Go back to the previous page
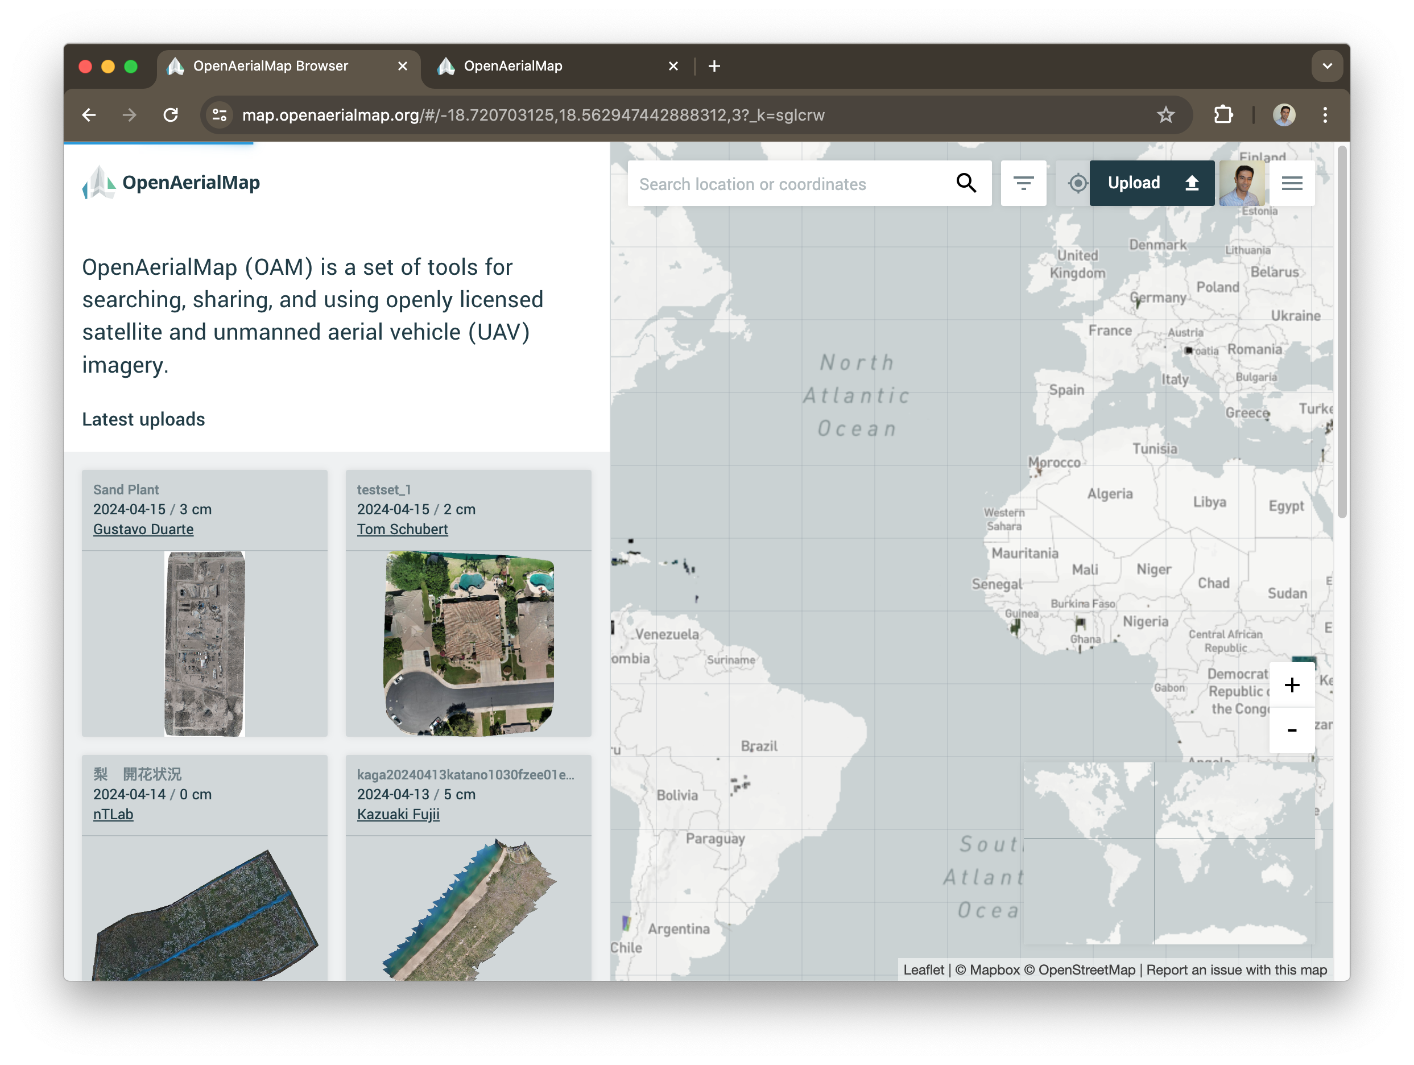Screen dimensions: 1414x1065 tap(89, 115)
